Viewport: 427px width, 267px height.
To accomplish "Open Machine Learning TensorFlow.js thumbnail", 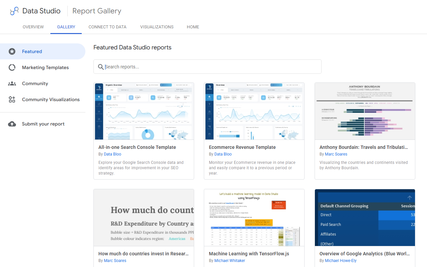I will pos(254,218).
